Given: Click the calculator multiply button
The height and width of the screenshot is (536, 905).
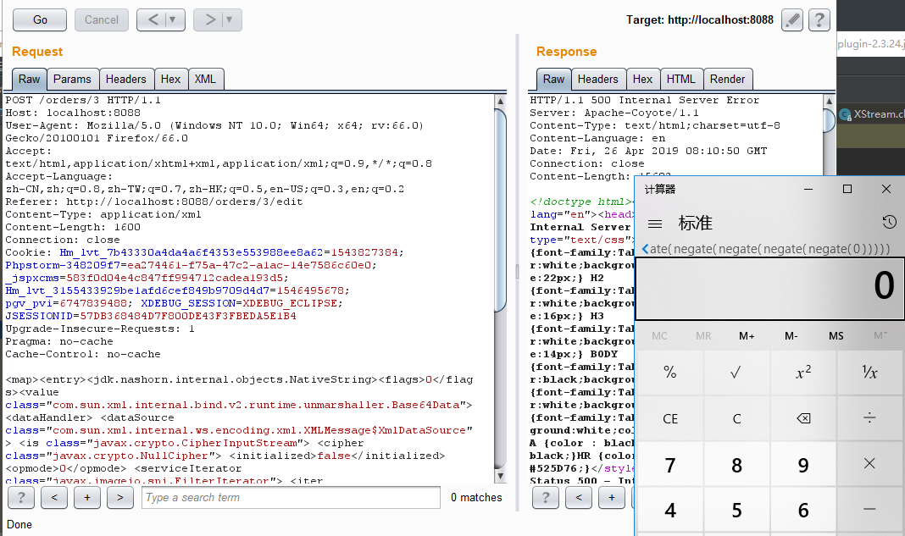Looking at the screenshot, I should tap(869, 464).
